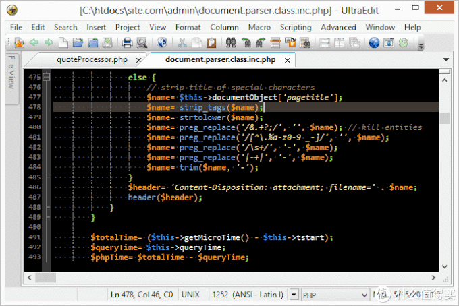Close the quoteProcessor.php tab
The height and width of the screenshot is (306, 459).
click(x=139, y=60)
